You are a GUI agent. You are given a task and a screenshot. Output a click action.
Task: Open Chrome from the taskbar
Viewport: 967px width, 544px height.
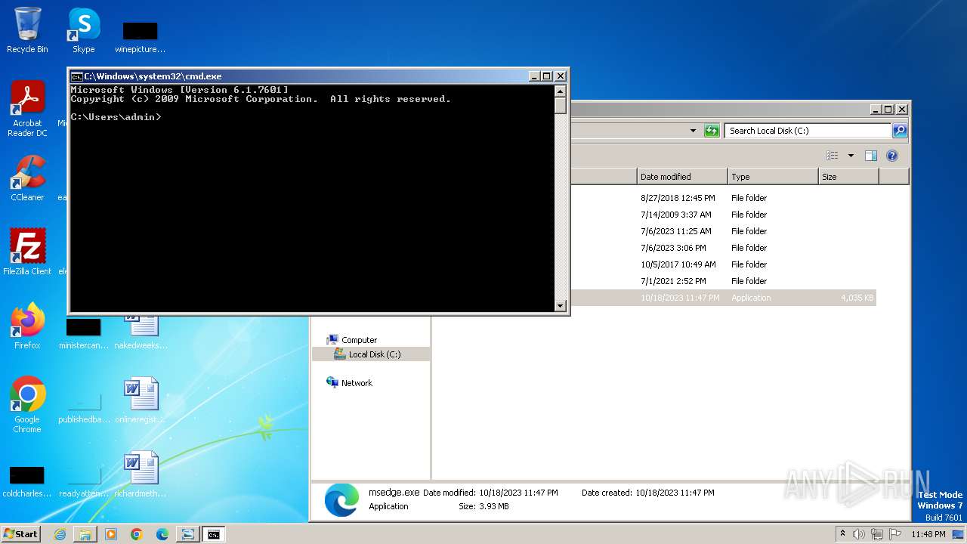click(137, 534)
